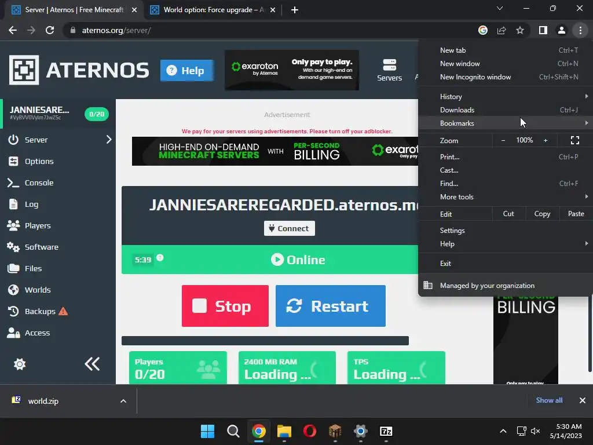The width and height of the screenshot is (593, 445).
Task: Reload the current page
Action: (x=50, y=30)
